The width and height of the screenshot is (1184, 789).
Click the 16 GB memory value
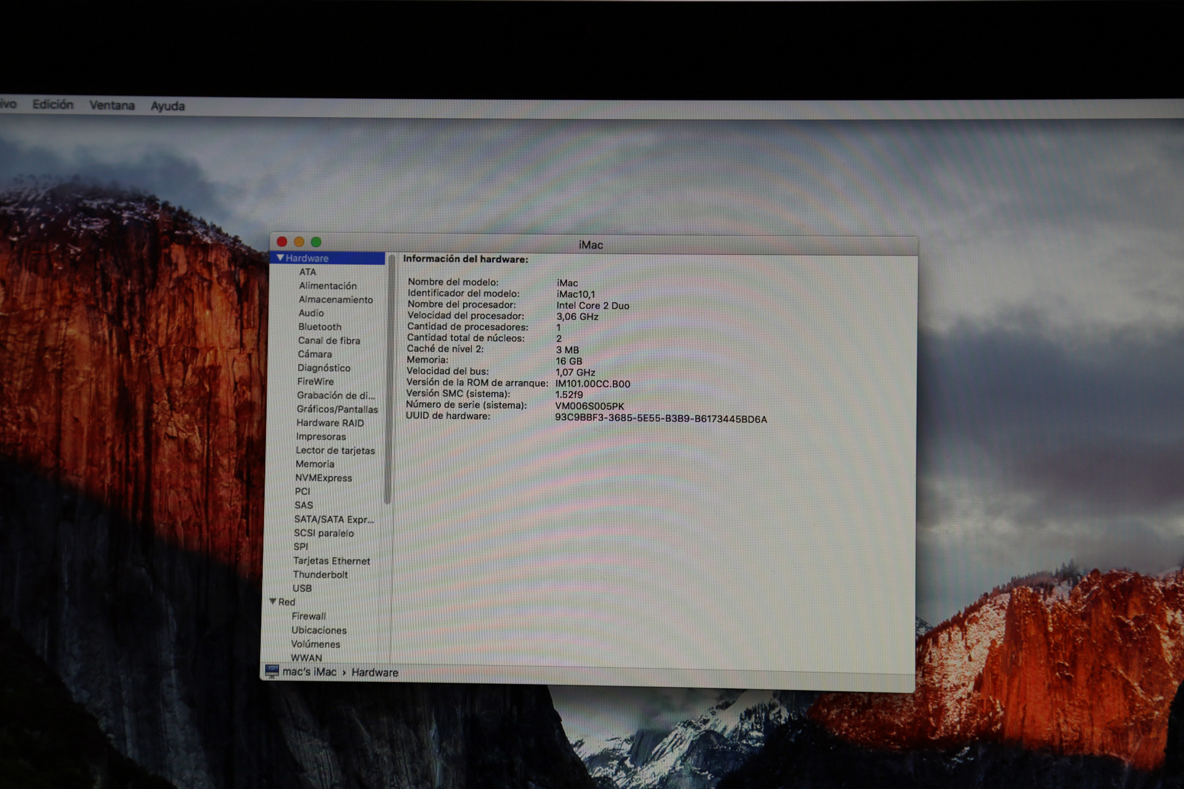point(568,361)
